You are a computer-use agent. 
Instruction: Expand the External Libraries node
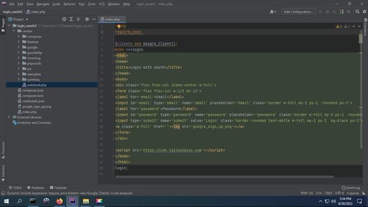9,117
